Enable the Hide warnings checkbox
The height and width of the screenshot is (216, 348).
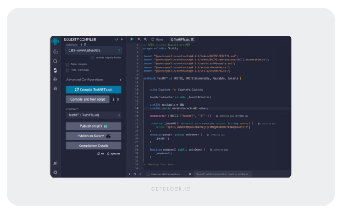tap(68, 70)
